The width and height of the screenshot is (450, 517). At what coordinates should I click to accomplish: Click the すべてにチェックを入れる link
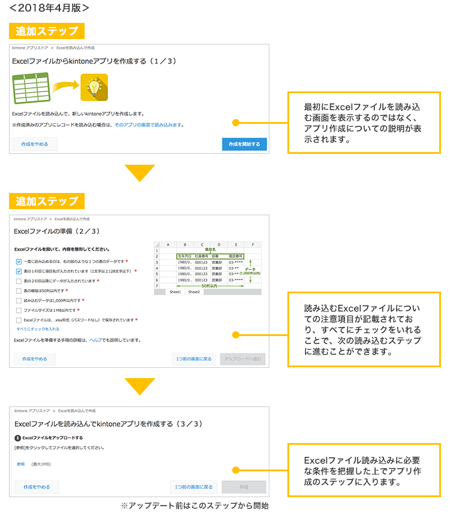click(x=37, y=329)
